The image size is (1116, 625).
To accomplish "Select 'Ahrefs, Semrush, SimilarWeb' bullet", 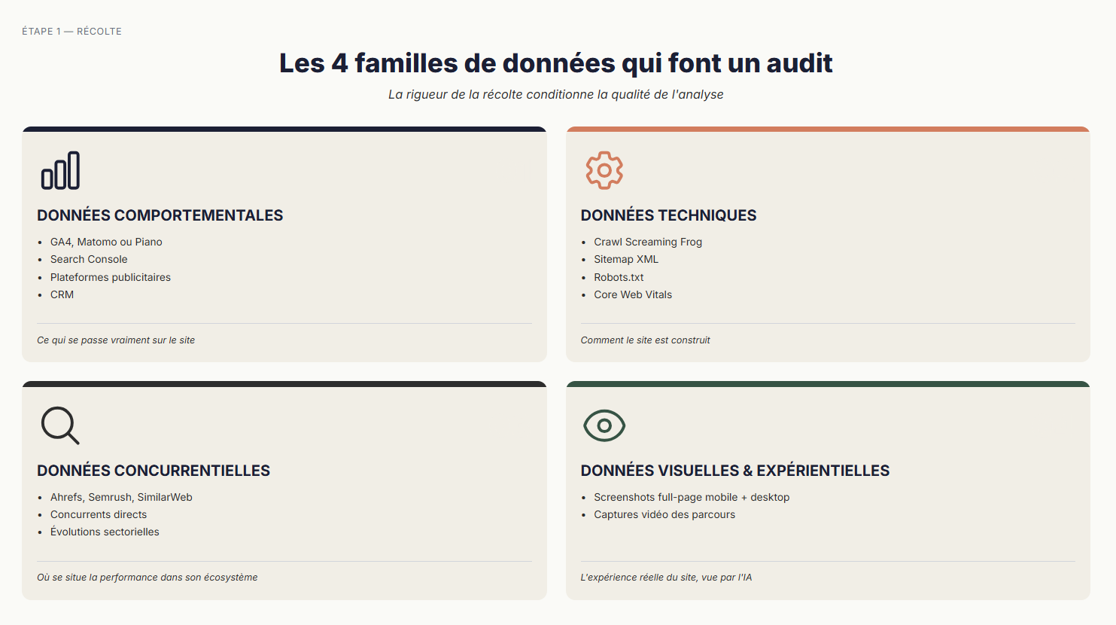I will [x=121, y=497].
